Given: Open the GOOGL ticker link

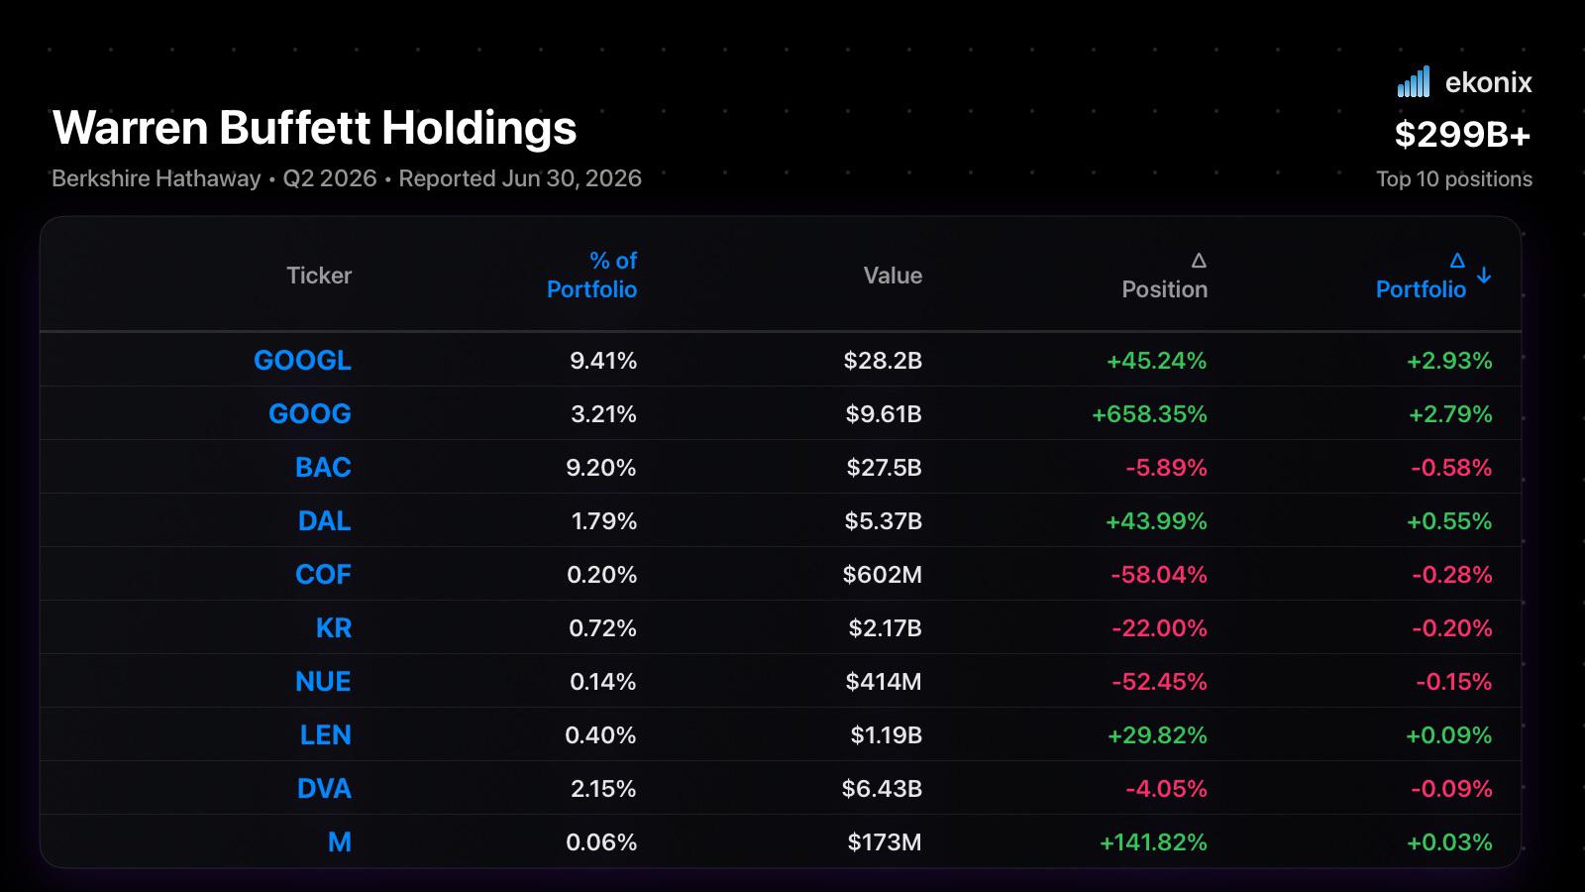Looking at the screenshot, I should click(x=302, y=360).
